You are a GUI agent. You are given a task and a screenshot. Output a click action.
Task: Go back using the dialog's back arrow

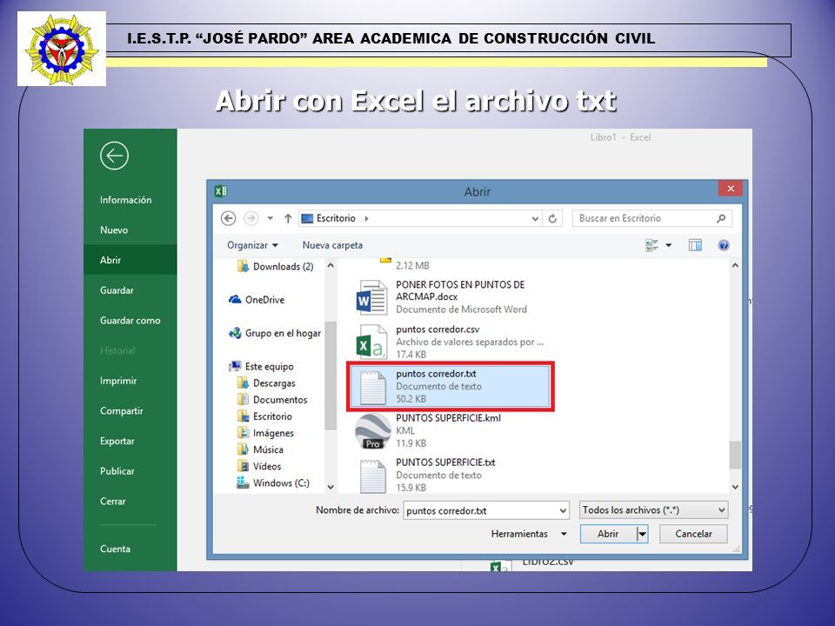pos(229,218)
